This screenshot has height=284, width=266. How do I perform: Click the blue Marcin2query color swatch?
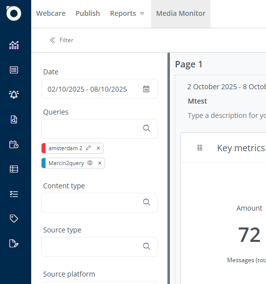(x=44, y=163)
